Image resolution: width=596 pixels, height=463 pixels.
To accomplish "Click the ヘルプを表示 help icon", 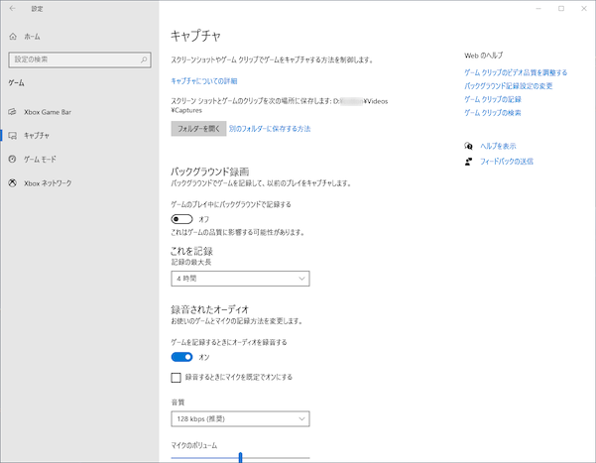I will 468,146.
